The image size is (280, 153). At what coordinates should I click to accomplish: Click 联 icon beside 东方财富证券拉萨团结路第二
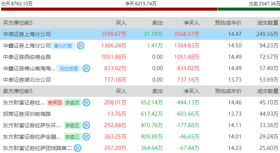point(78,148)
